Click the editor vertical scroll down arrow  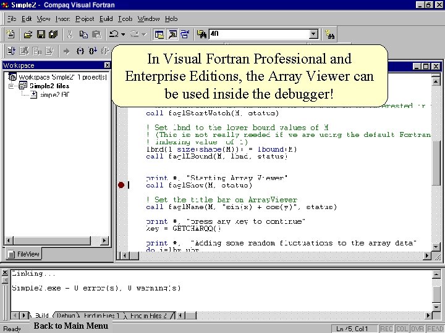436,247
